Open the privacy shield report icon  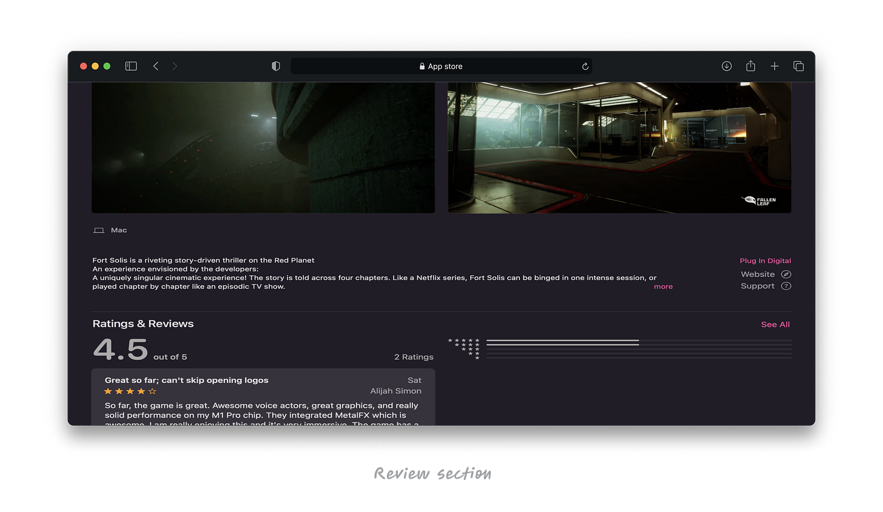276,66
